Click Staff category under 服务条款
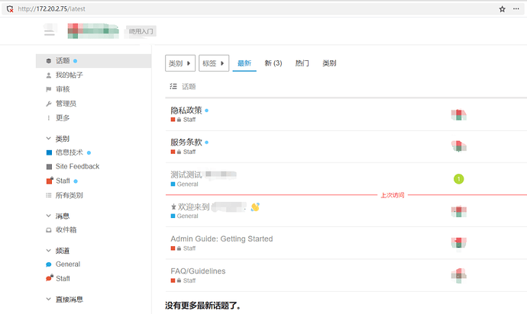527x314 pixels. coord(183,152)
